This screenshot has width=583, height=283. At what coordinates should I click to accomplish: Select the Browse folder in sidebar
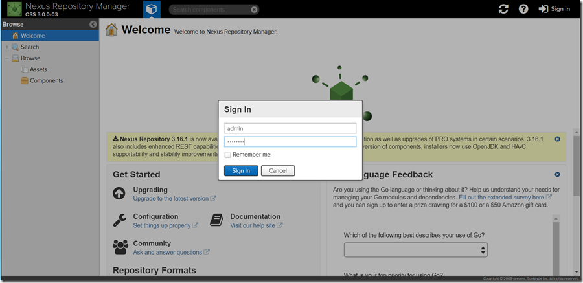[x=30, y=58]
